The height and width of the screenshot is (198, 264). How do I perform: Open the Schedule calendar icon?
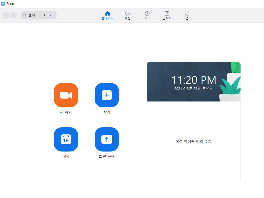coord(66,139)
